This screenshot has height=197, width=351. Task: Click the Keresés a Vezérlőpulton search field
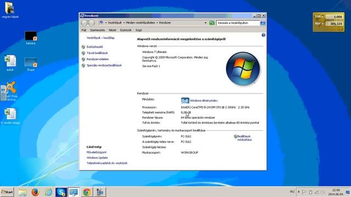(238, 23)
